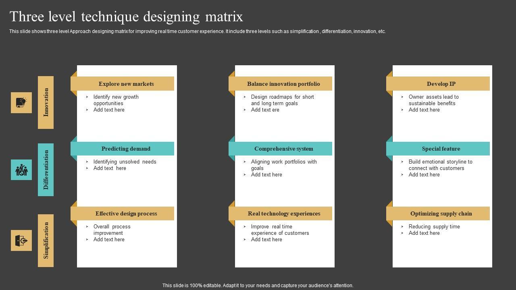Select the Reducing supply time bullet
The image size is (516, 290).
(x=434, y=226)
